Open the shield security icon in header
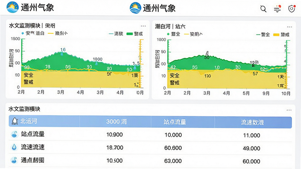Screen dimensions: 301x169 point(292,9)
